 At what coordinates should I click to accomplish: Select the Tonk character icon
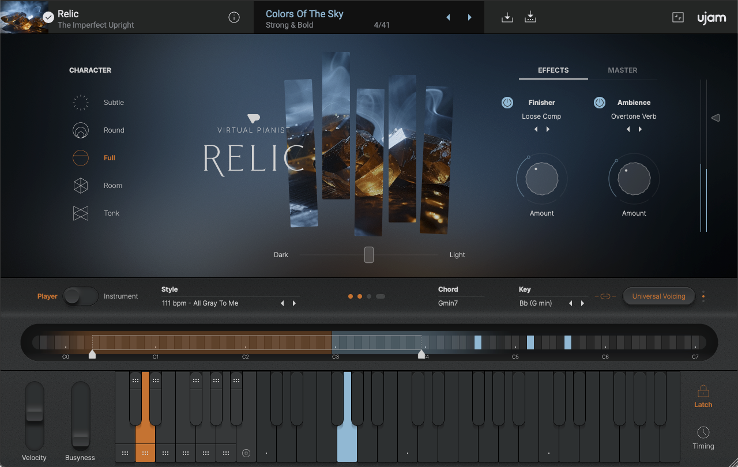81,213
